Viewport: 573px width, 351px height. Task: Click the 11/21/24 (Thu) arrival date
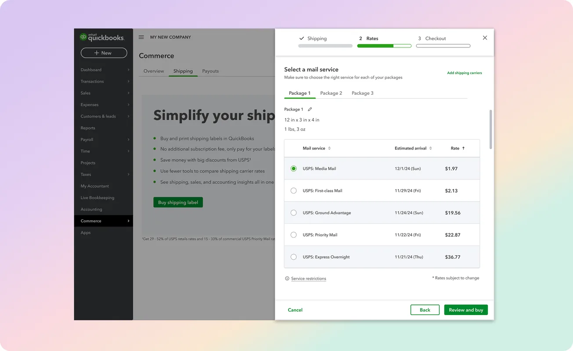[x=409, y=257]
